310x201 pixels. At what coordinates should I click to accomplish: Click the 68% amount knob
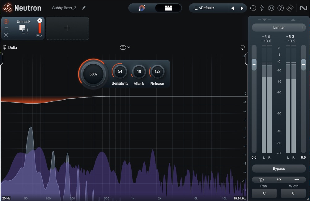pyautogui.click(x=93, y=74)
